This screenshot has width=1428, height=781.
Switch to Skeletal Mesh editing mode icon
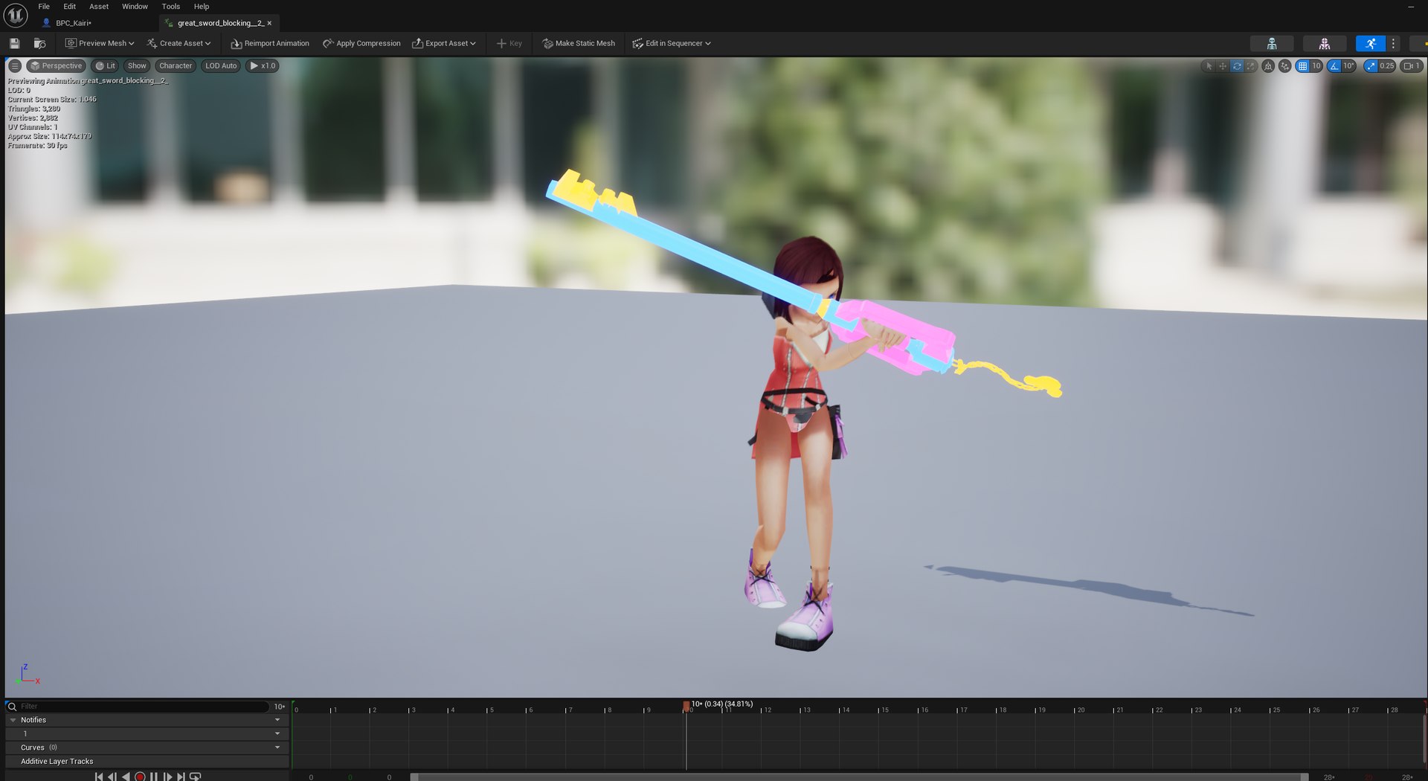click(x=1325, y=43)
